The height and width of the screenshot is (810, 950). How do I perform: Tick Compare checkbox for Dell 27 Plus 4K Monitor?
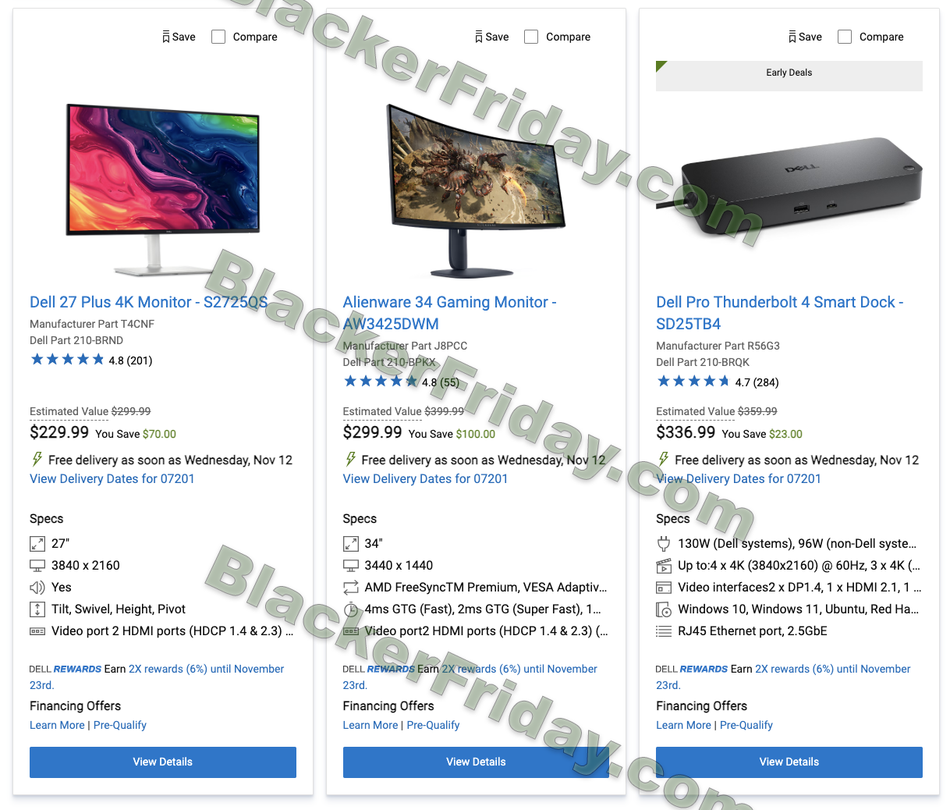(x=219, y=37)
